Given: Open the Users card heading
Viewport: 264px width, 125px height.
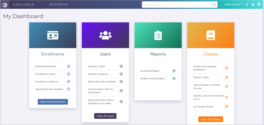Looking at the screenshot, I should click(x=105, y=54).
